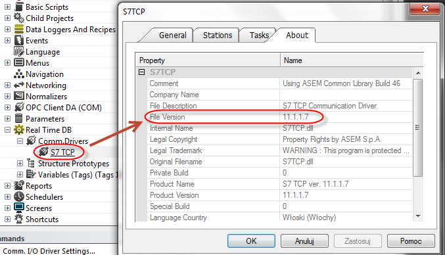This screenshot has width=445, height=255.
Task: Select the Special Build property row
Action: (x=279, y=206)
